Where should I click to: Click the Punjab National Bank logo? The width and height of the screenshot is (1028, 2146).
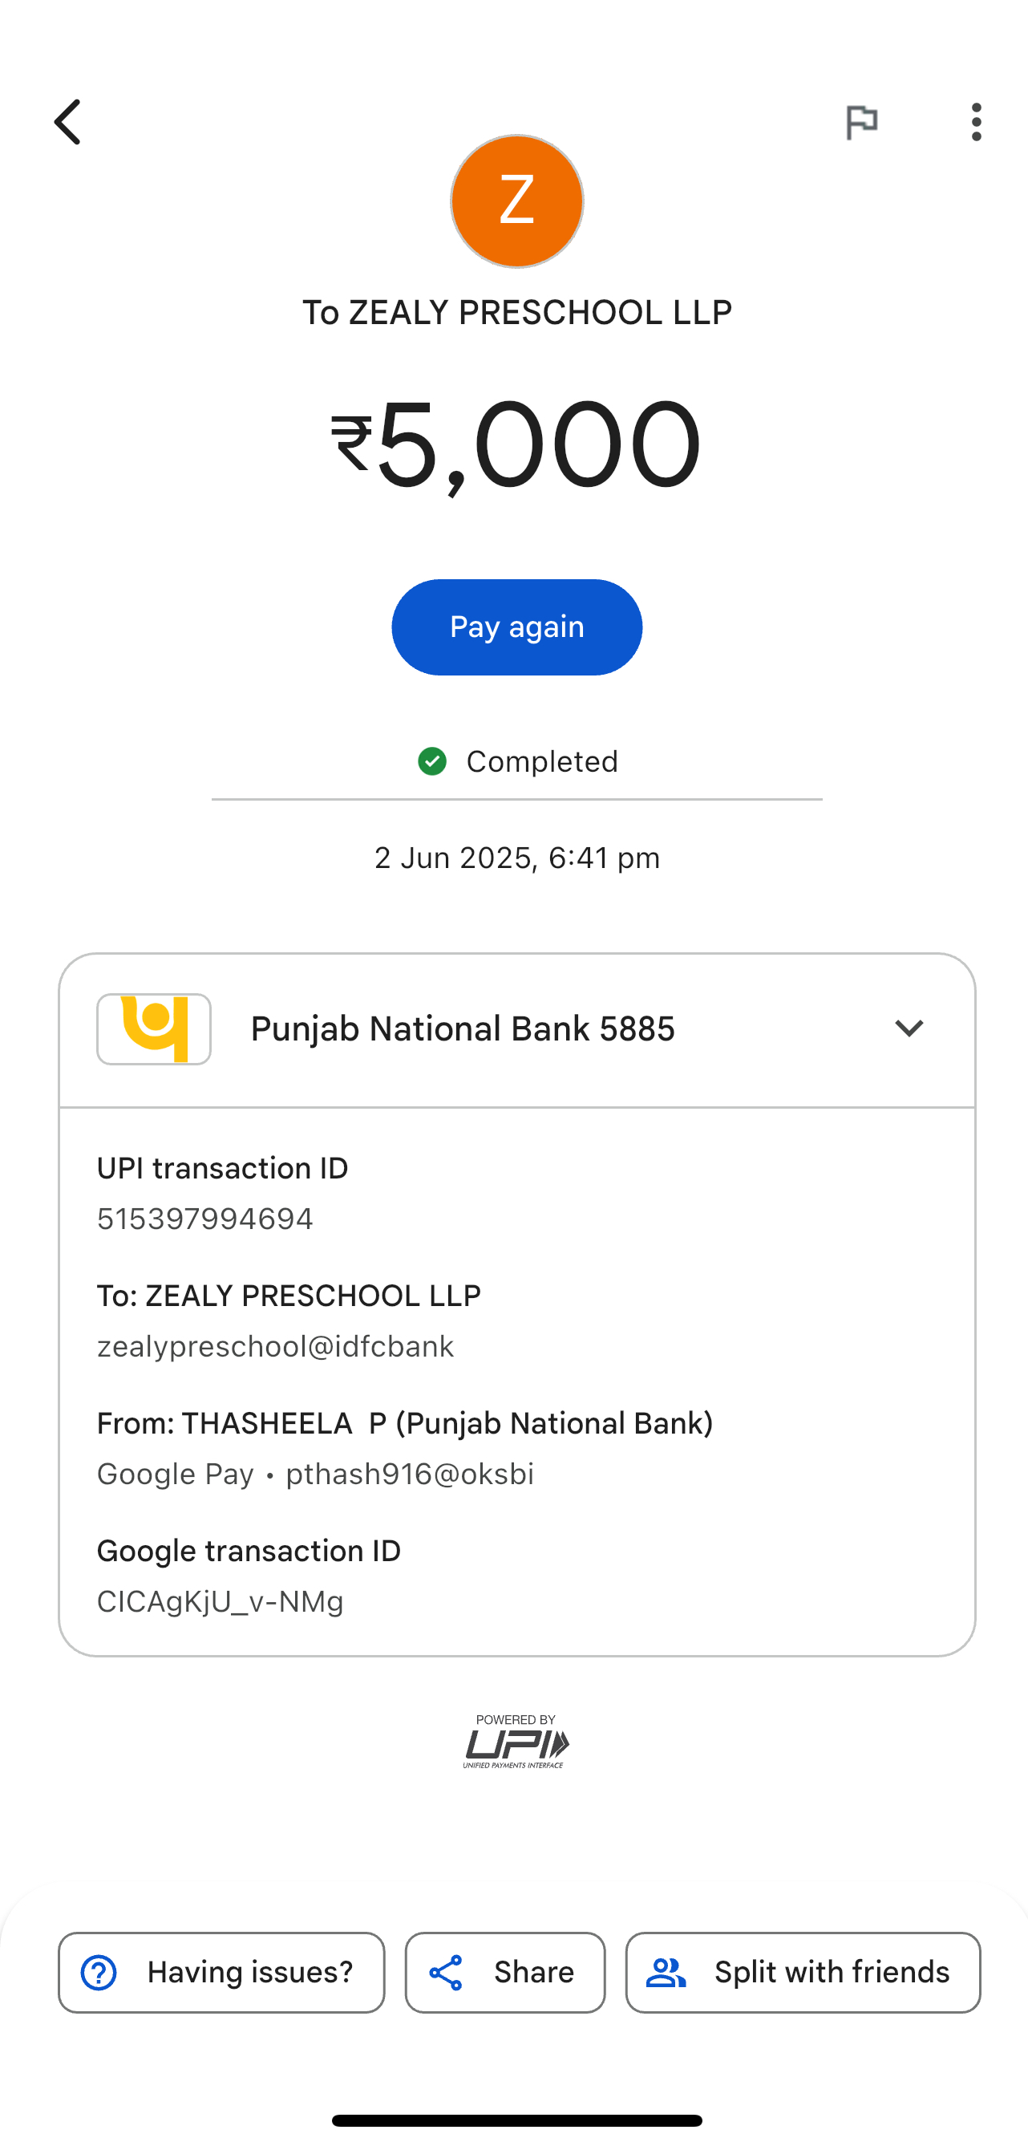(x=154, y=1028)
